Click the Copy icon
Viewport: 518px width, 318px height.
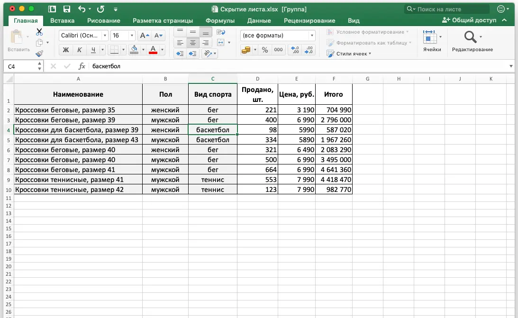pyautogui.click(x=39, y=43)
